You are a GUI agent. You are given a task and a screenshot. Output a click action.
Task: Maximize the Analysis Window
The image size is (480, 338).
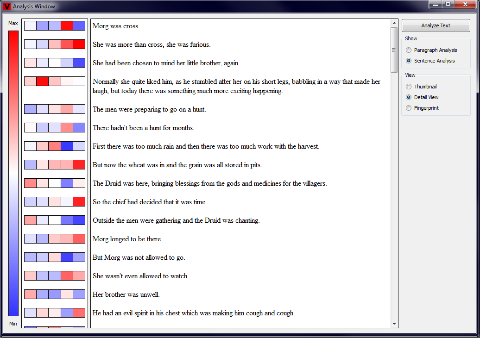(x=448, y=5)
